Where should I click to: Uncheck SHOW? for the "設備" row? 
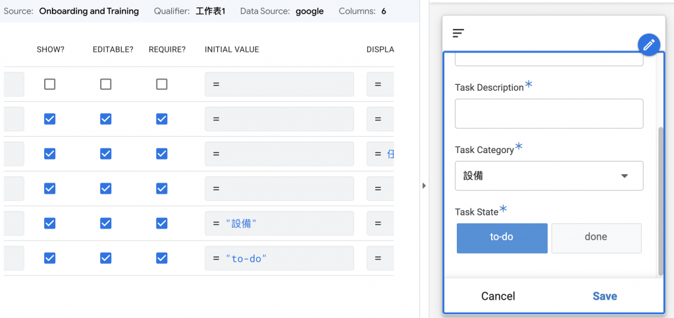coord(49,223)
